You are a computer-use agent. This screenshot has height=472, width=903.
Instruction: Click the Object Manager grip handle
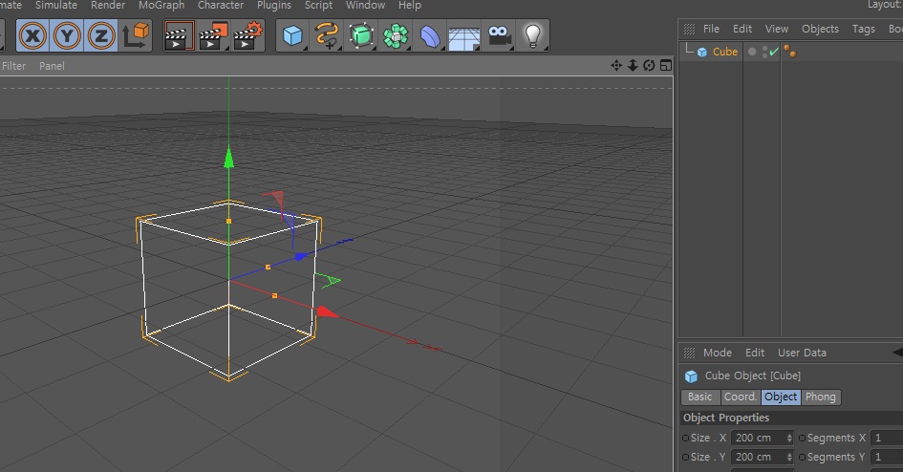(689, 29)
